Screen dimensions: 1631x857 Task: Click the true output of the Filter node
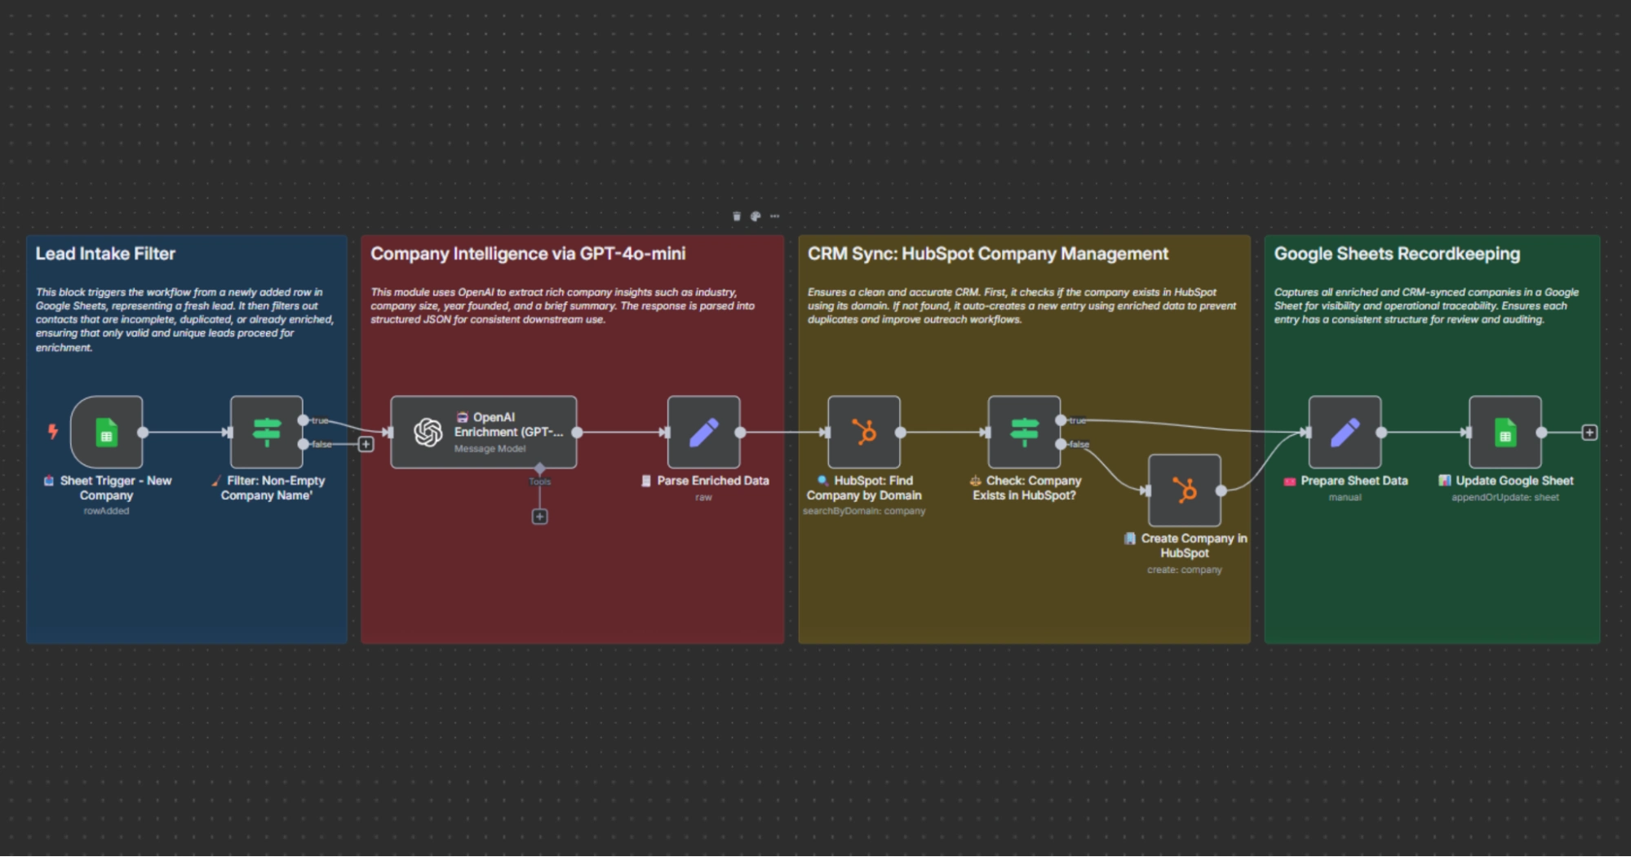coord(303,421)
